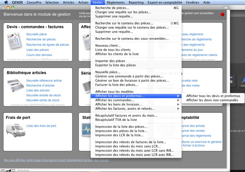
Task: Click the reference plates icon in Bibliothèque articles
Action: point(15,85)
